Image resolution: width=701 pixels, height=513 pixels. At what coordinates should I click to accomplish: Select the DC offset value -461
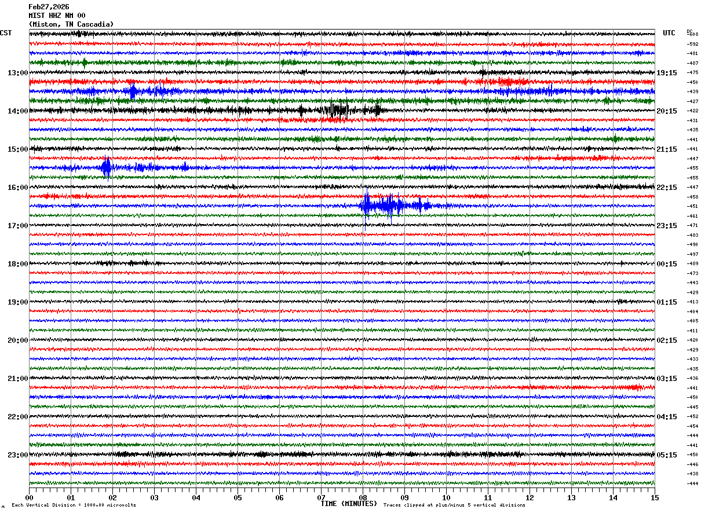point(692,216)
